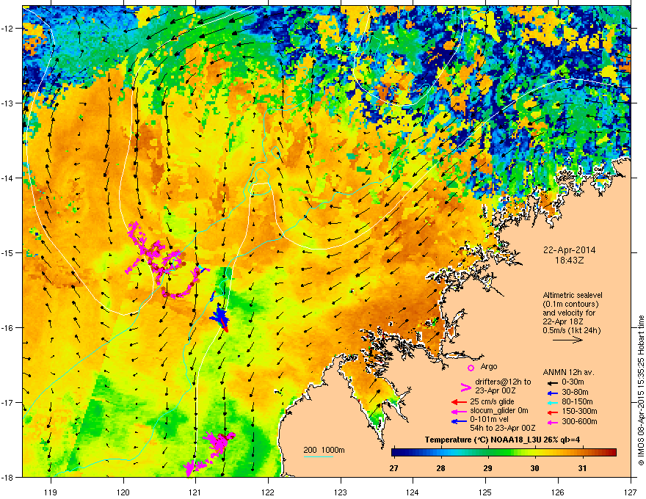The width and height of the screenshot is (646, 499).
Task: Click the longitude axis label '125'
Action: point(485,492)
